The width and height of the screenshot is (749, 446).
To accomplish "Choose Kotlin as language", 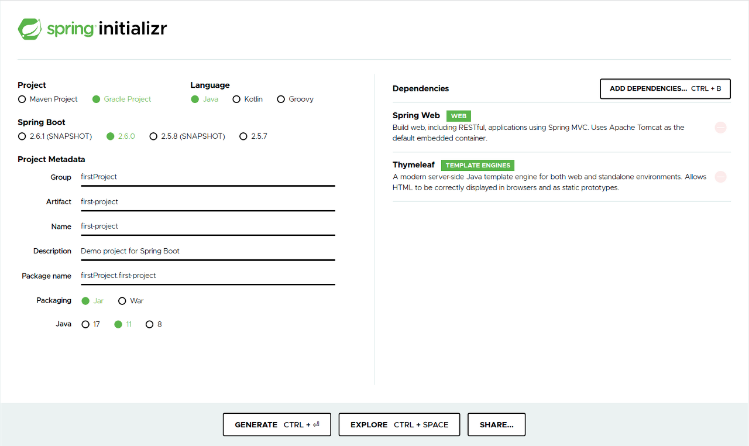I will pyautogui.click(x=248, y=99).
